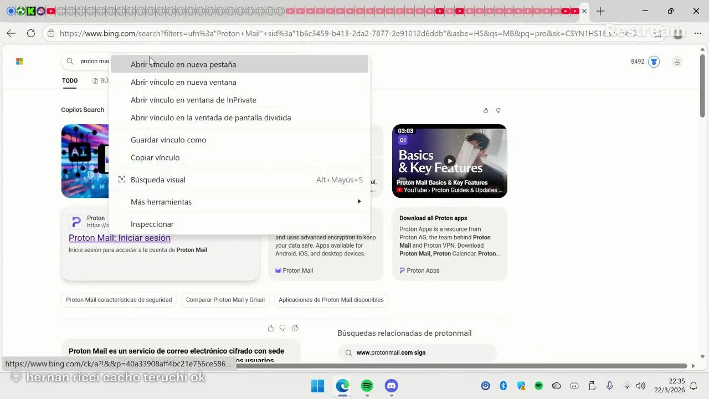The image size is (709, 399).
Task: Choose Abrir vínculo en ventana de InPrivate
Action: (239, 100)
